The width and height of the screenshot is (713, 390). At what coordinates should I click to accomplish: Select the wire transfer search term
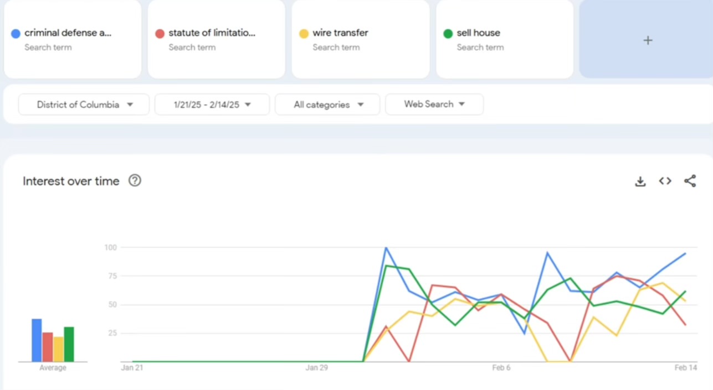click(340, 33)
